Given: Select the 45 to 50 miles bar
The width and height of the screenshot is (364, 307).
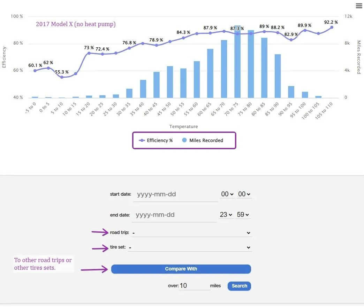Looking at the screenshot, I should 170,82.
